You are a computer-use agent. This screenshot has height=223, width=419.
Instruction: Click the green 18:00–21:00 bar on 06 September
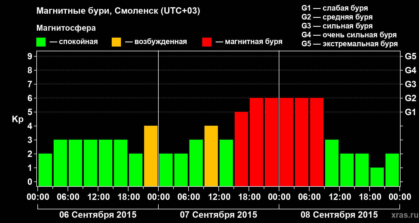click(136, 170)
